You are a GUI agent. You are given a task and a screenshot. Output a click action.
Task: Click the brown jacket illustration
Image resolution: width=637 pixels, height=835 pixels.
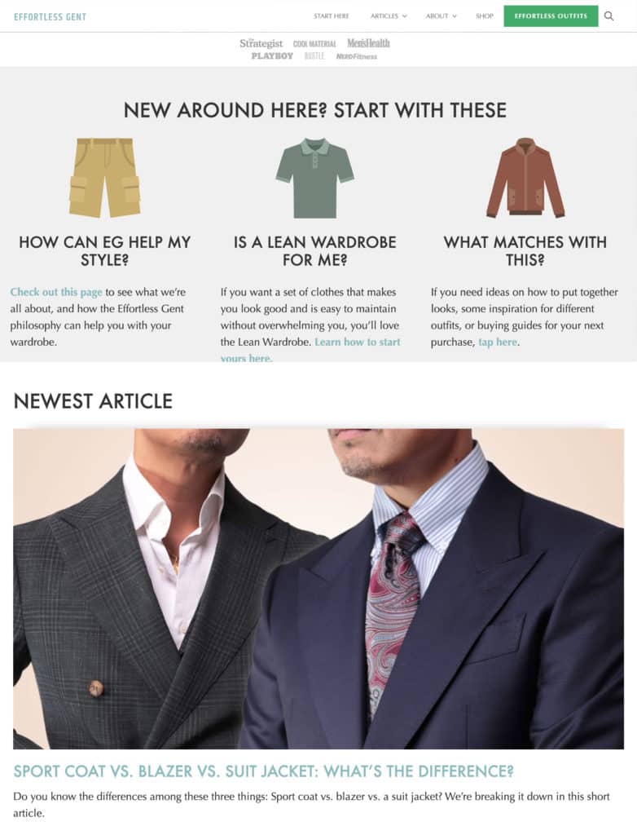point(525,178)
